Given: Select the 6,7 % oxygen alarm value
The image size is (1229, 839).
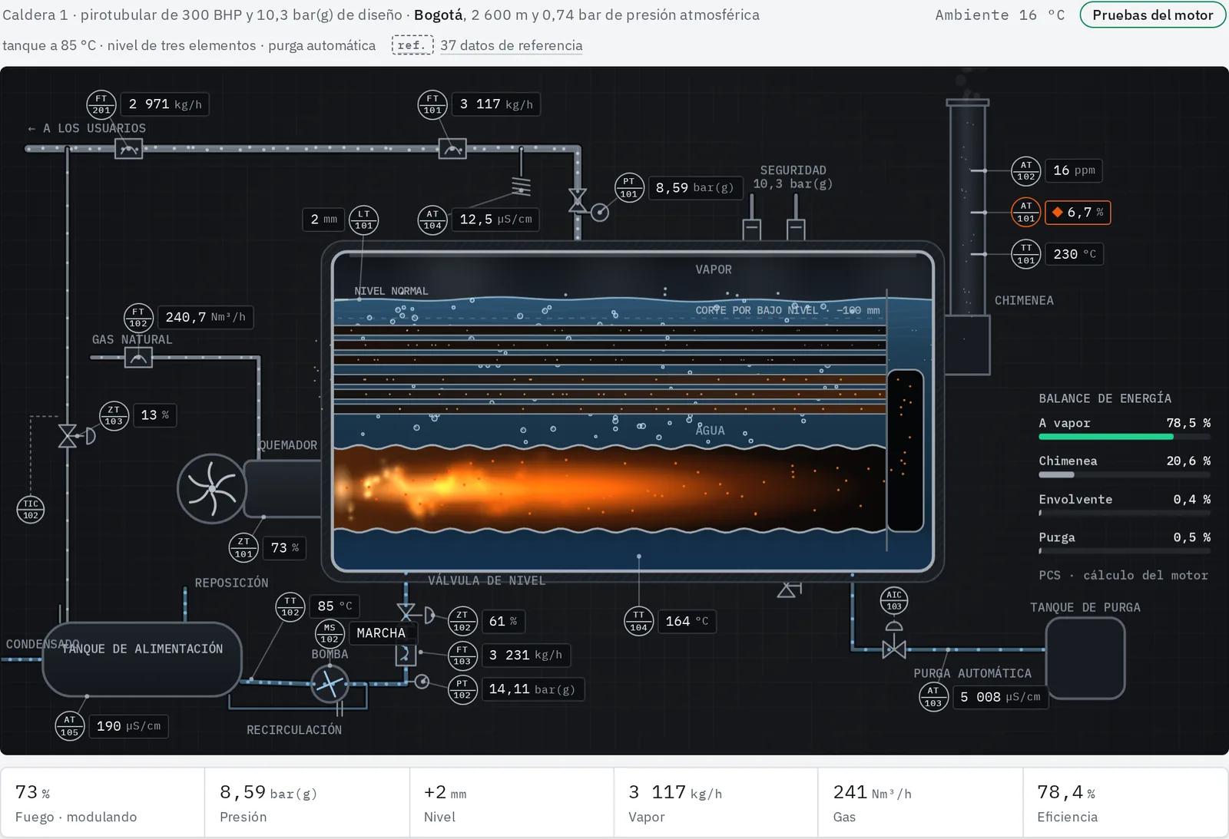Looking at the screenshot, I should pos(1078,213).
